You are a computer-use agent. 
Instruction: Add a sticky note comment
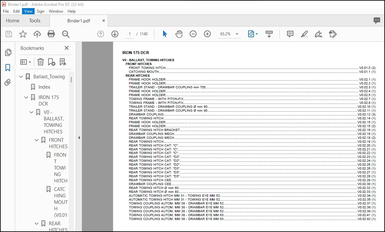tap(290, 34)
